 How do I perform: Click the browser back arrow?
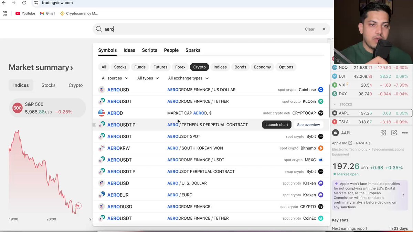pos(3,3)
